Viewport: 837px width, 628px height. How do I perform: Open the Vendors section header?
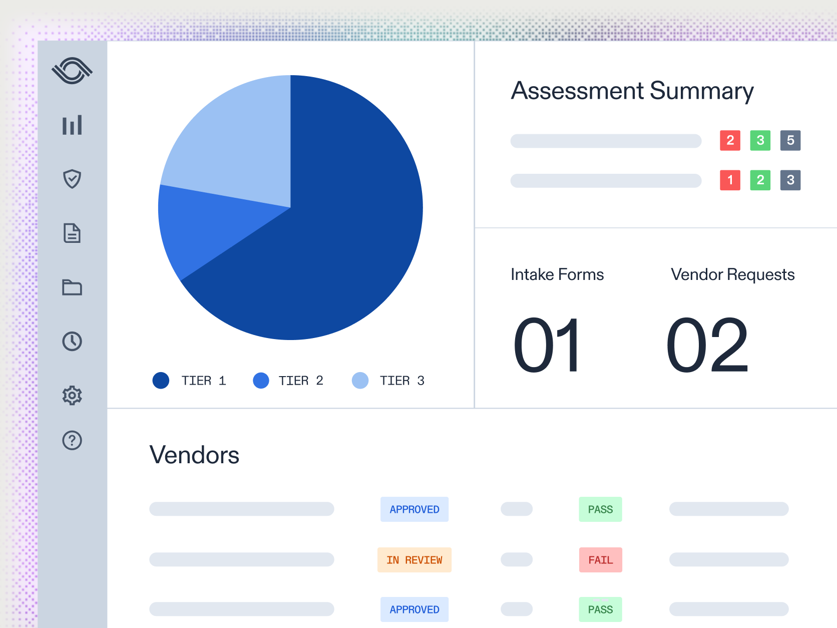click(x=194, y=455)
